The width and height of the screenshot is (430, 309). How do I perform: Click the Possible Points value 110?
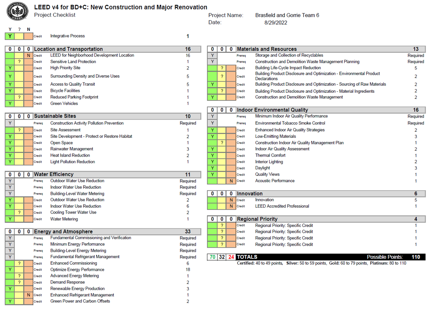tap(416, 257)
